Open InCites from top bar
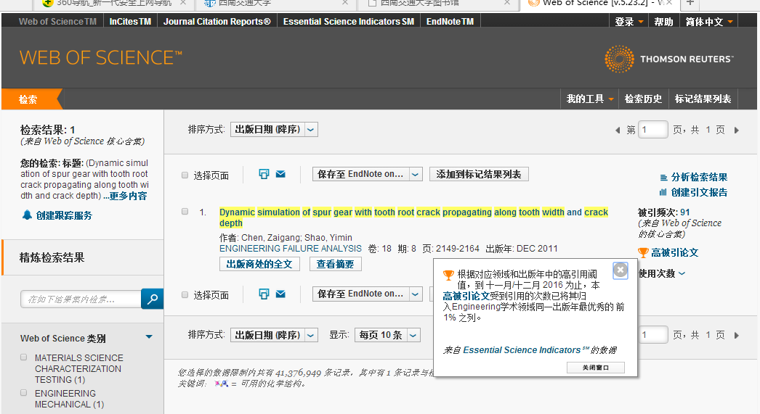 [x=130, y=22]
